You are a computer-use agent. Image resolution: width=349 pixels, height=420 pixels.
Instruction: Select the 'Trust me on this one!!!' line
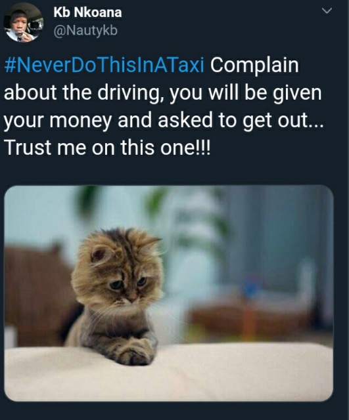108,148
